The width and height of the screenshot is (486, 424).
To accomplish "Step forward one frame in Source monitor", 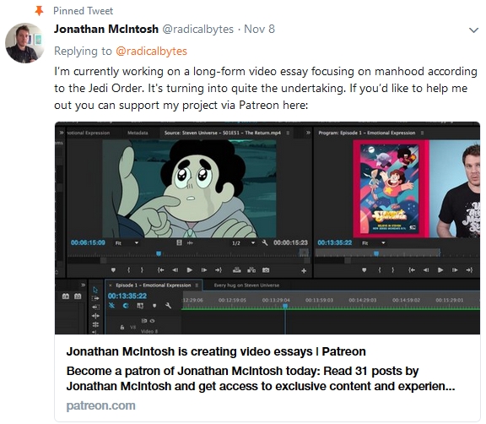I will pyautogui.click(x=203, y=270).
